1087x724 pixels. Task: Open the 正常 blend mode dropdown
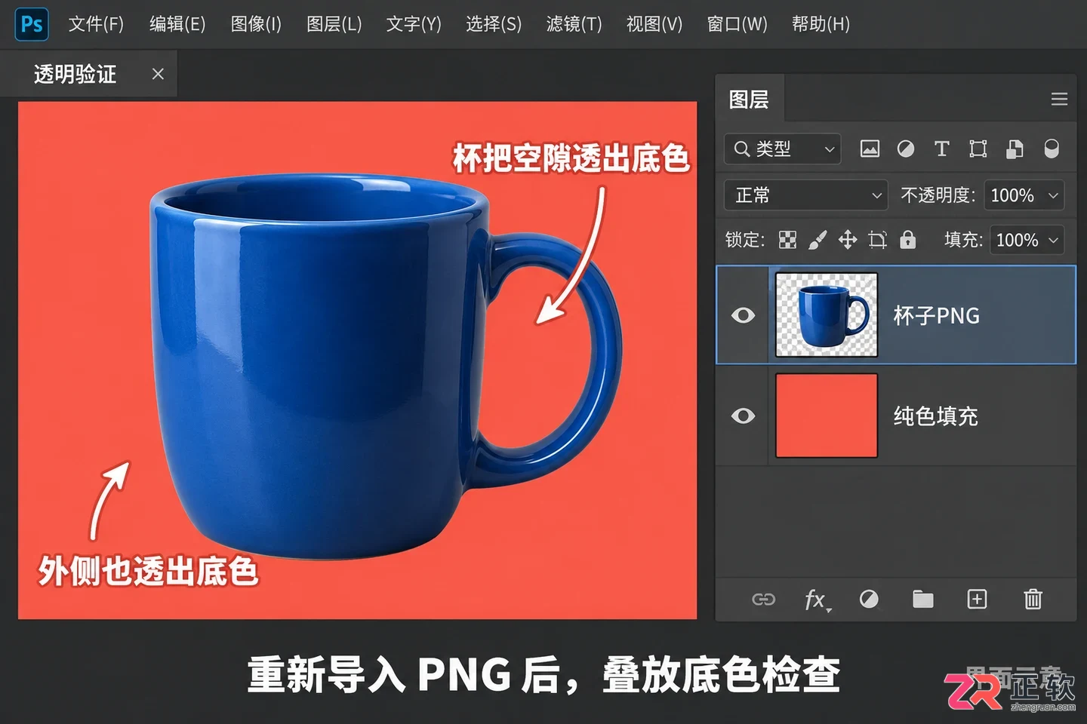point(805,195)
